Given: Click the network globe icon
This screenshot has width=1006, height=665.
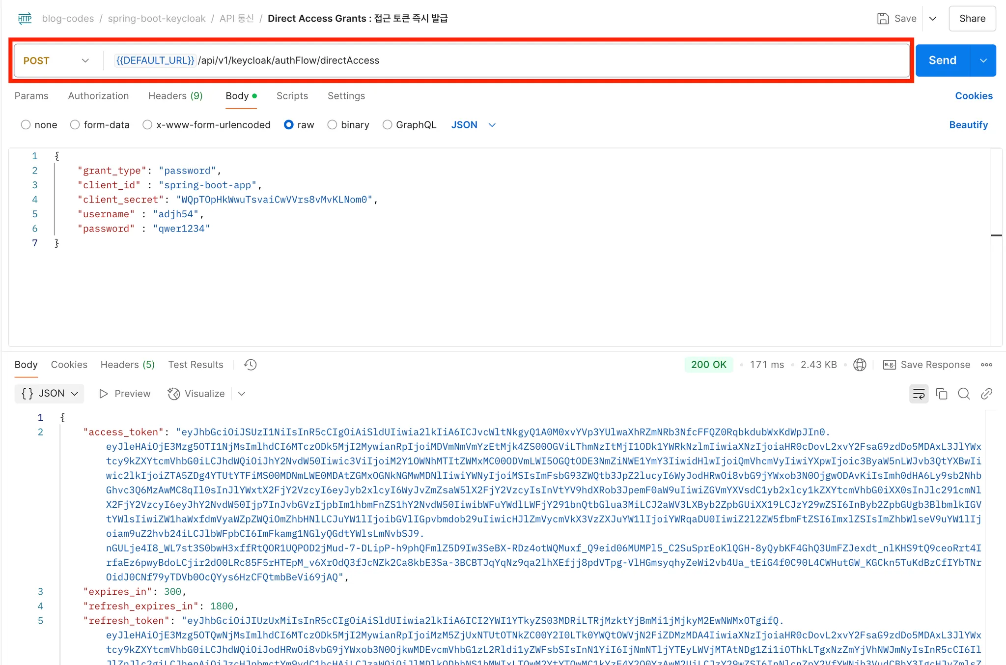Looking at the screenshot, I should pos(860,365).
